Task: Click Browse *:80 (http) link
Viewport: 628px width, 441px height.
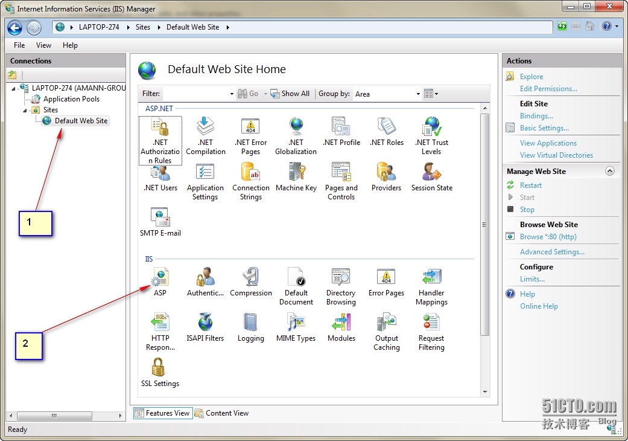Action: [548, 237]
